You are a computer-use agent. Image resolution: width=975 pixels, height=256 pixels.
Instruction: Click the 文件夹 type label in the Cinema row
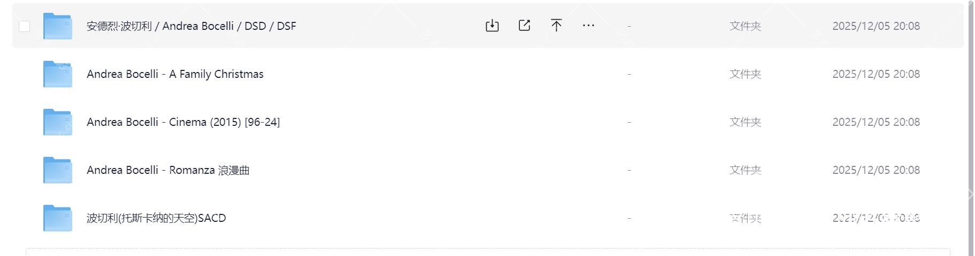(x=745, y=122)
